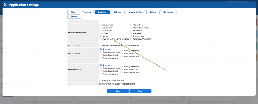
Task: Select the Format tab
Action: pos(74,16)
